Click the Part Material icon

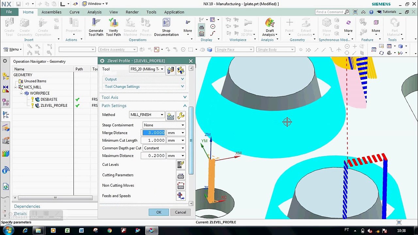[x=394, y=27]
